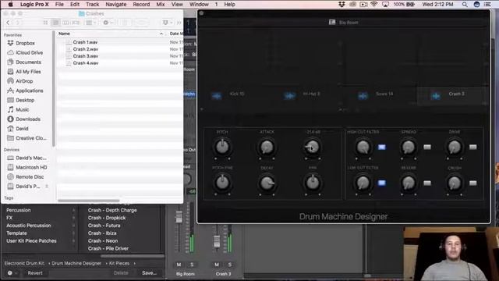The image size is (499, 281).
Task: Switch Finder to list view
Action: (x=55, y=23)
